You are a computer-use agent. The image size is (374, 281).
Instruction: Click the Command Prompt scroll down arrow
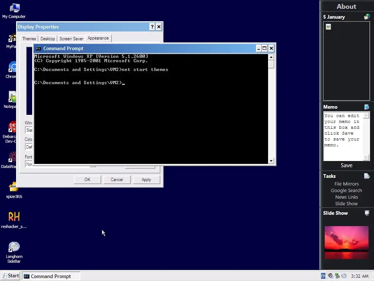click(271, 161)
